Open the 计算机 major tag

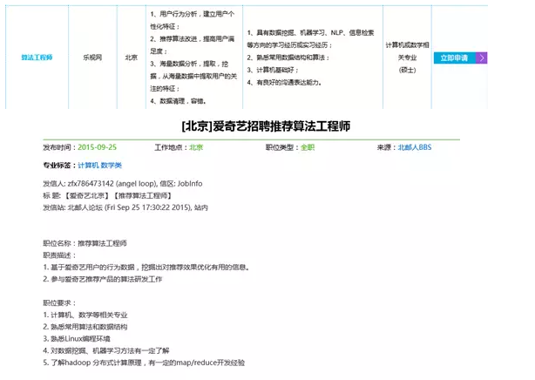point(88,166)
